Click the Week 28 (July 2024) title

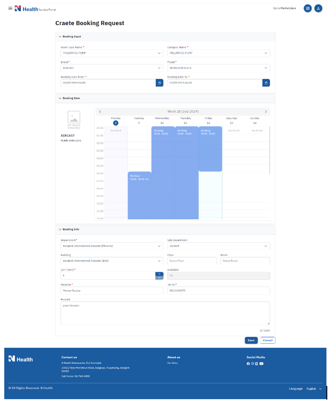coord(183,112)
